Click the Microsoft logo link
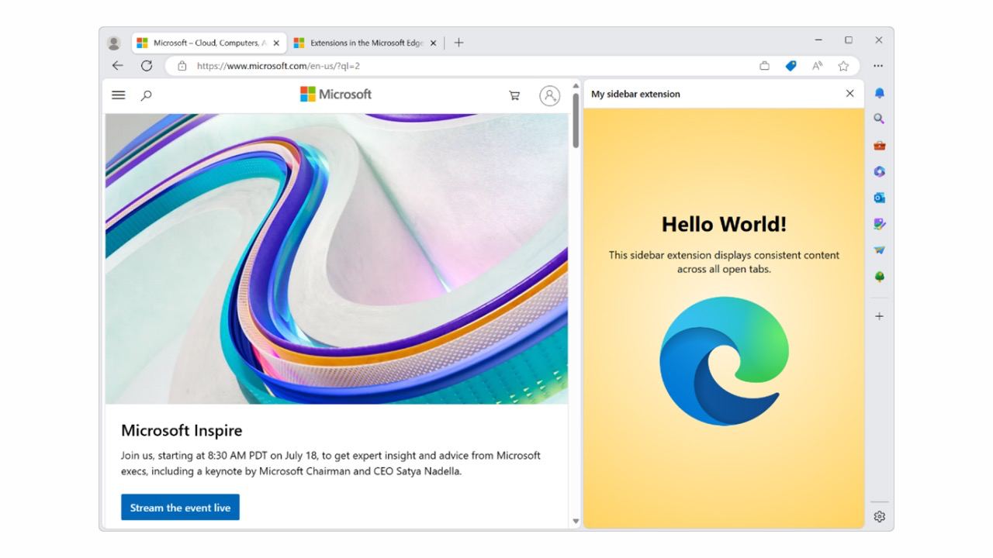 coord(336,95)
